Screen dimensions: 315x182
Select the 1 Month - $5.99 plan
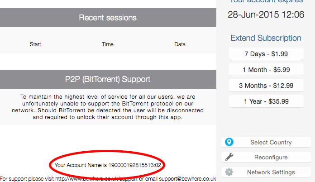266,70
